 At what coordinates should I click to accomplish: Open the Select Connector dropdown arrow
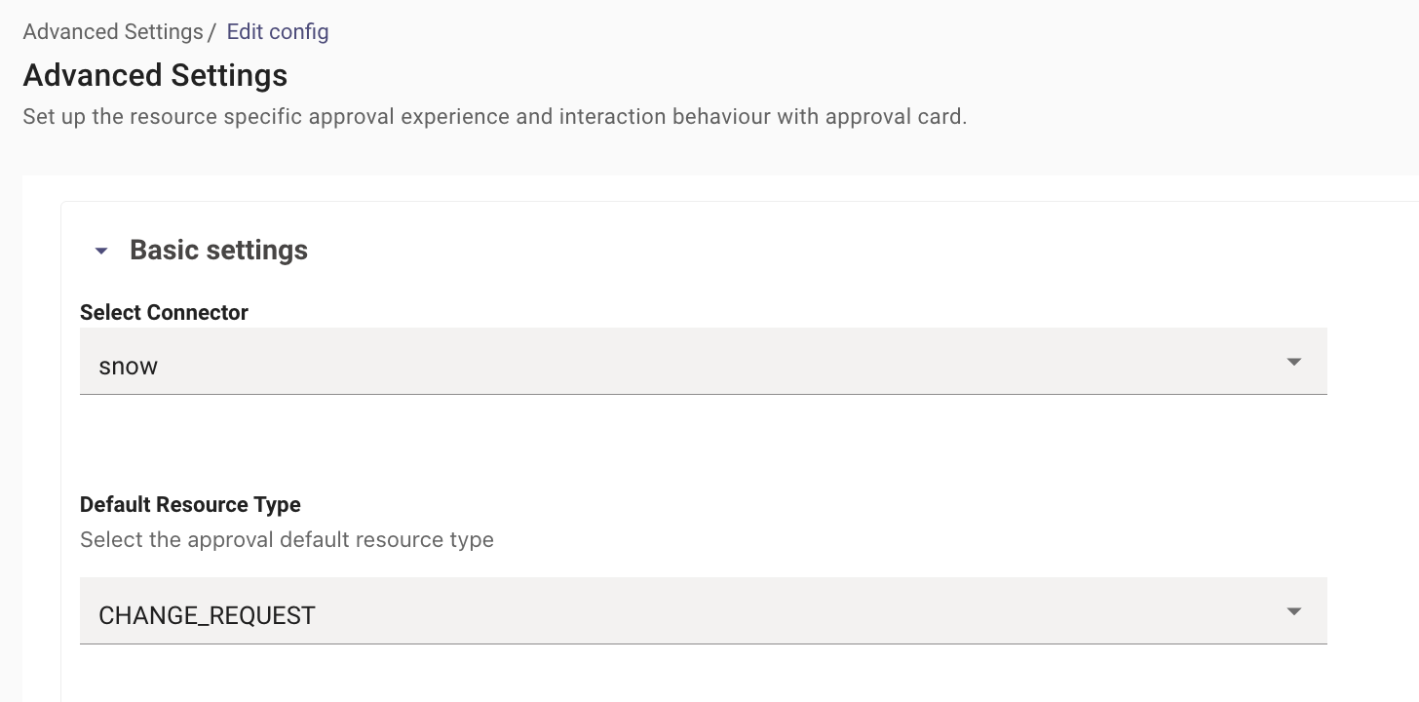coord(1293,362)
